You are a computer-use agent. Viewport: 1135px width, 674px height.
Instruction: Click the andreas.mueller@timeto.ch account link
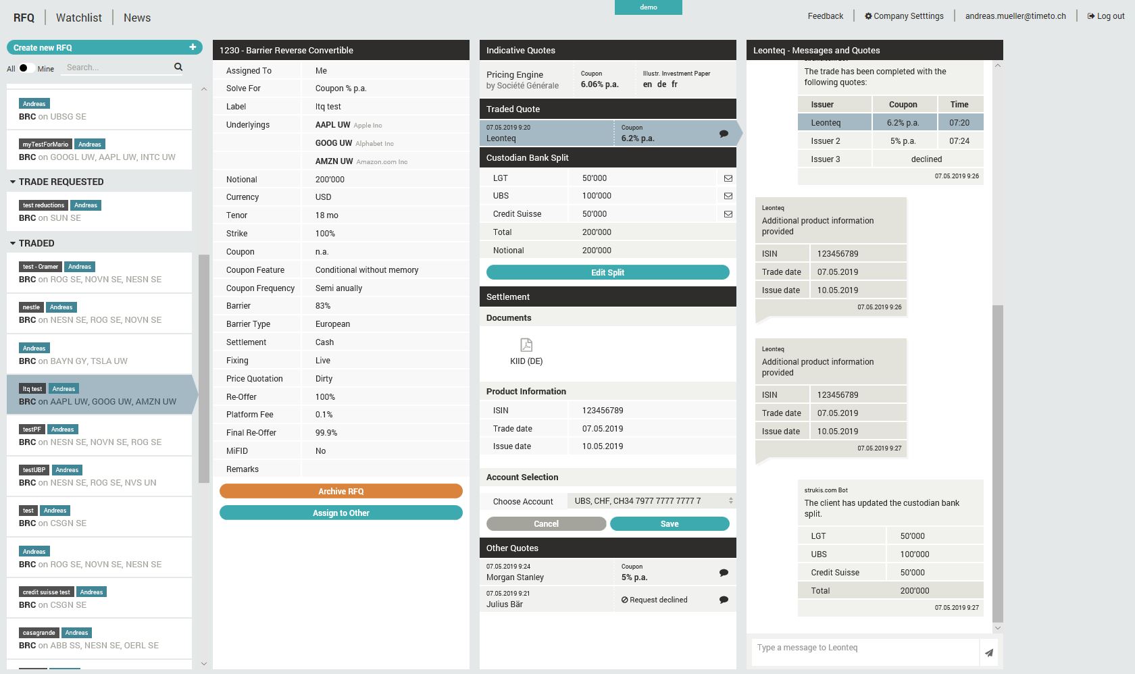pos(1015,16)
